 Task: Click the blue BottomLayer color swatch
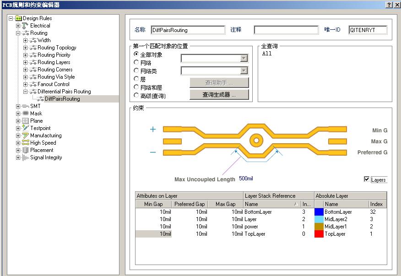click(319, 212)
